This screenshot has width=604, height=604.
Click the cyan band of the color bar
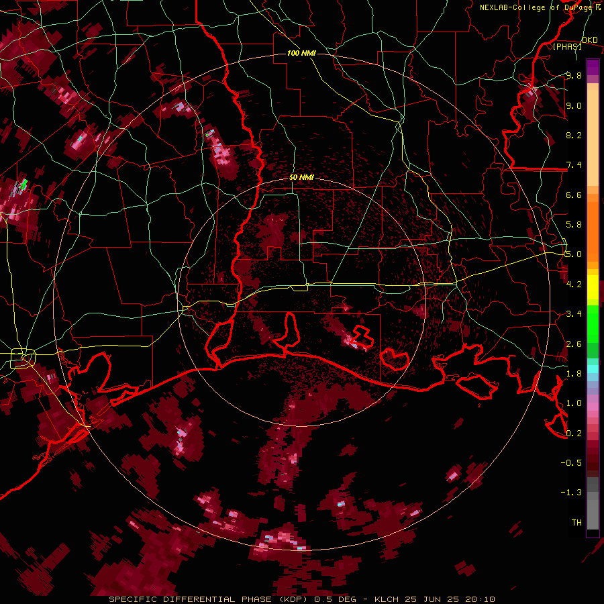[593, 369]
